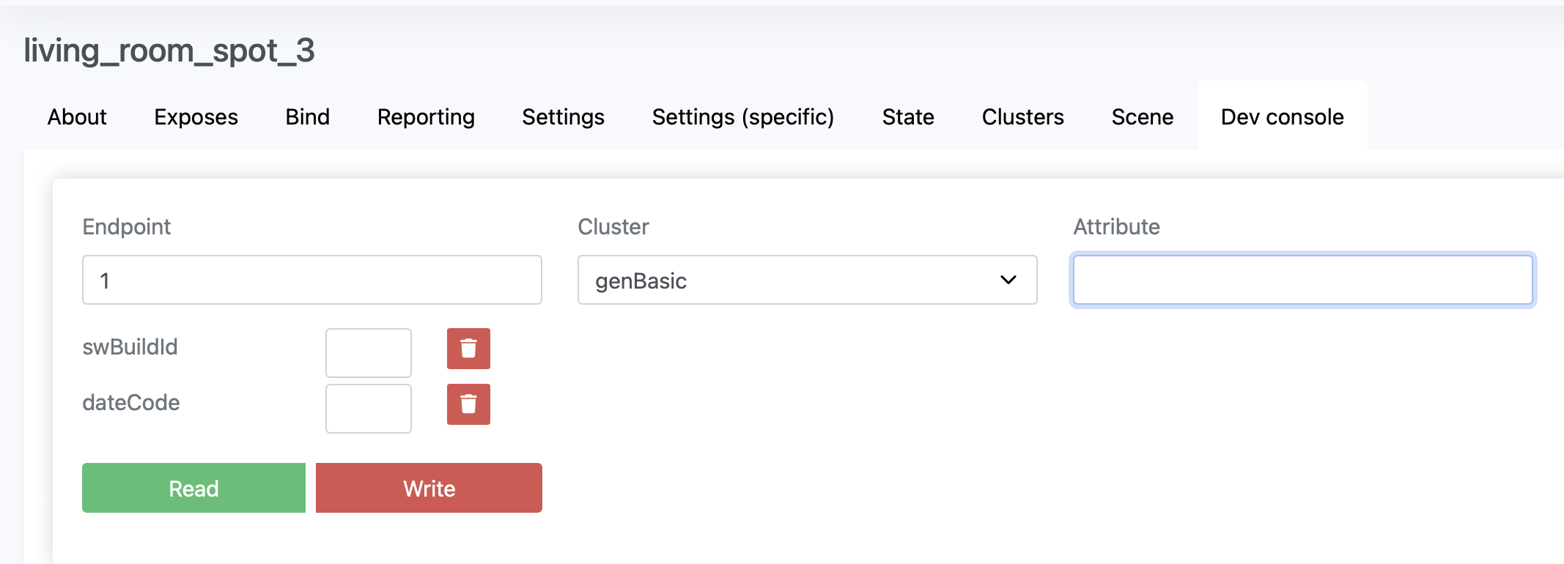
Task: Switch to the Clusters tab
Action: click(1022, 117)
